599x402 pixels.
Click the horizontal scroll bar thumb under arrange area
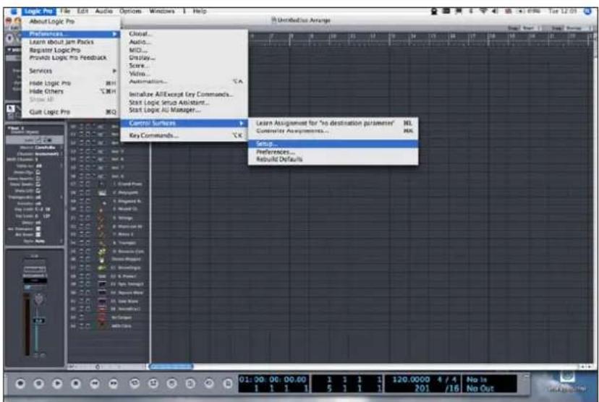tap(171, 367)
